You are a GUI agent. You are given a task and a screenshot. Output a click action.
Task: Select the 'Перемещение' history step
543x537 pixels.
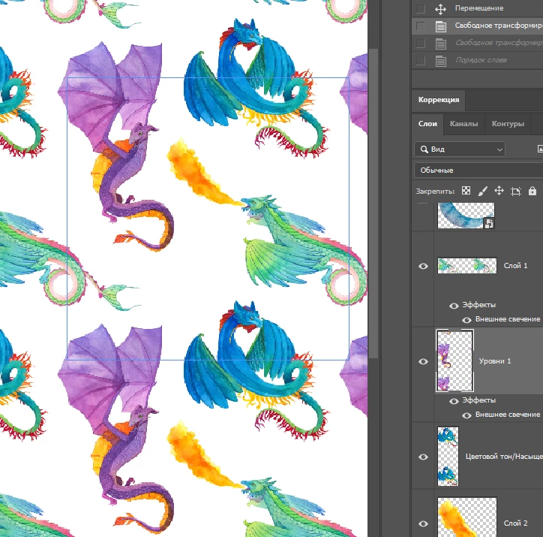(477, 9)
